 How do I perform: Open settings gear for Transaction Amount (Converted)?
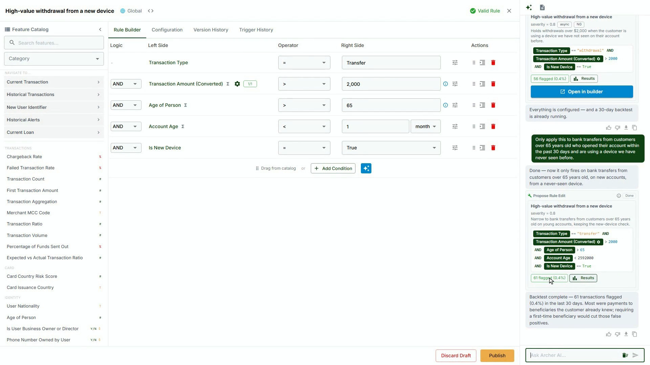click(x=237, y=84)
